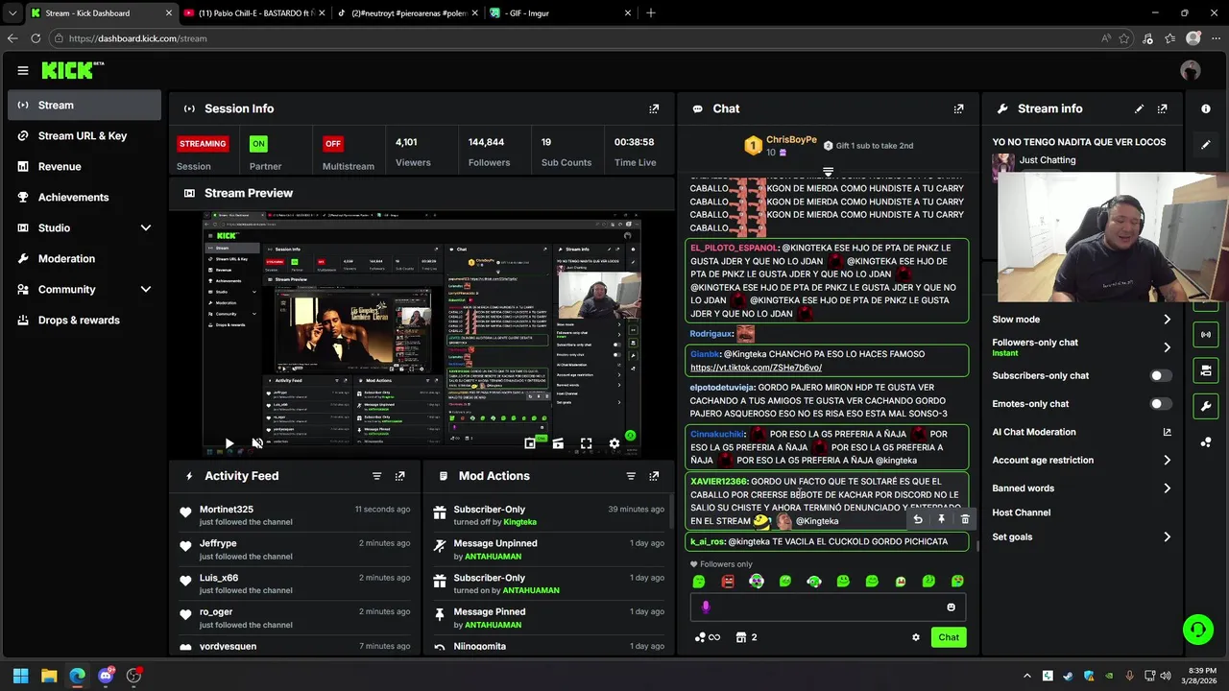Send message with Chat button
The image size is (1229, 691).
click(x=949, y=637)
